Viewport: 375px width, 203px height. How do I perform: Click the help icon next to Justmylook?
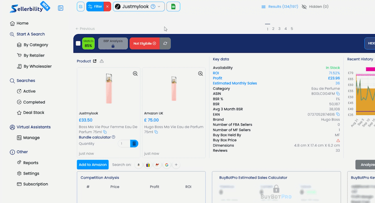coord(153,7)
